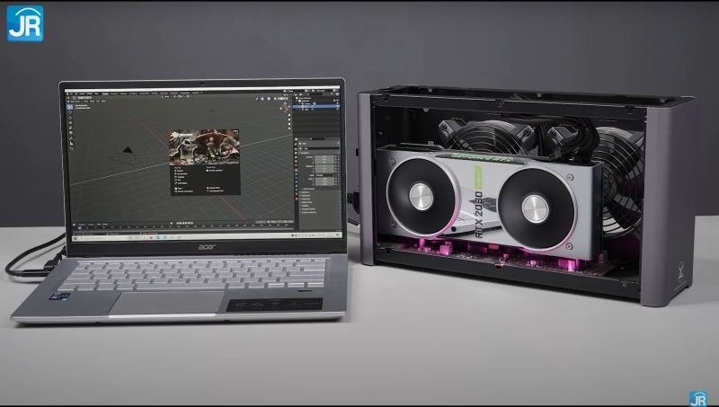The height and width of the screenshot is (407, 719).
Task: Click the Windows taskbar search box
Action: pos(103,238)
